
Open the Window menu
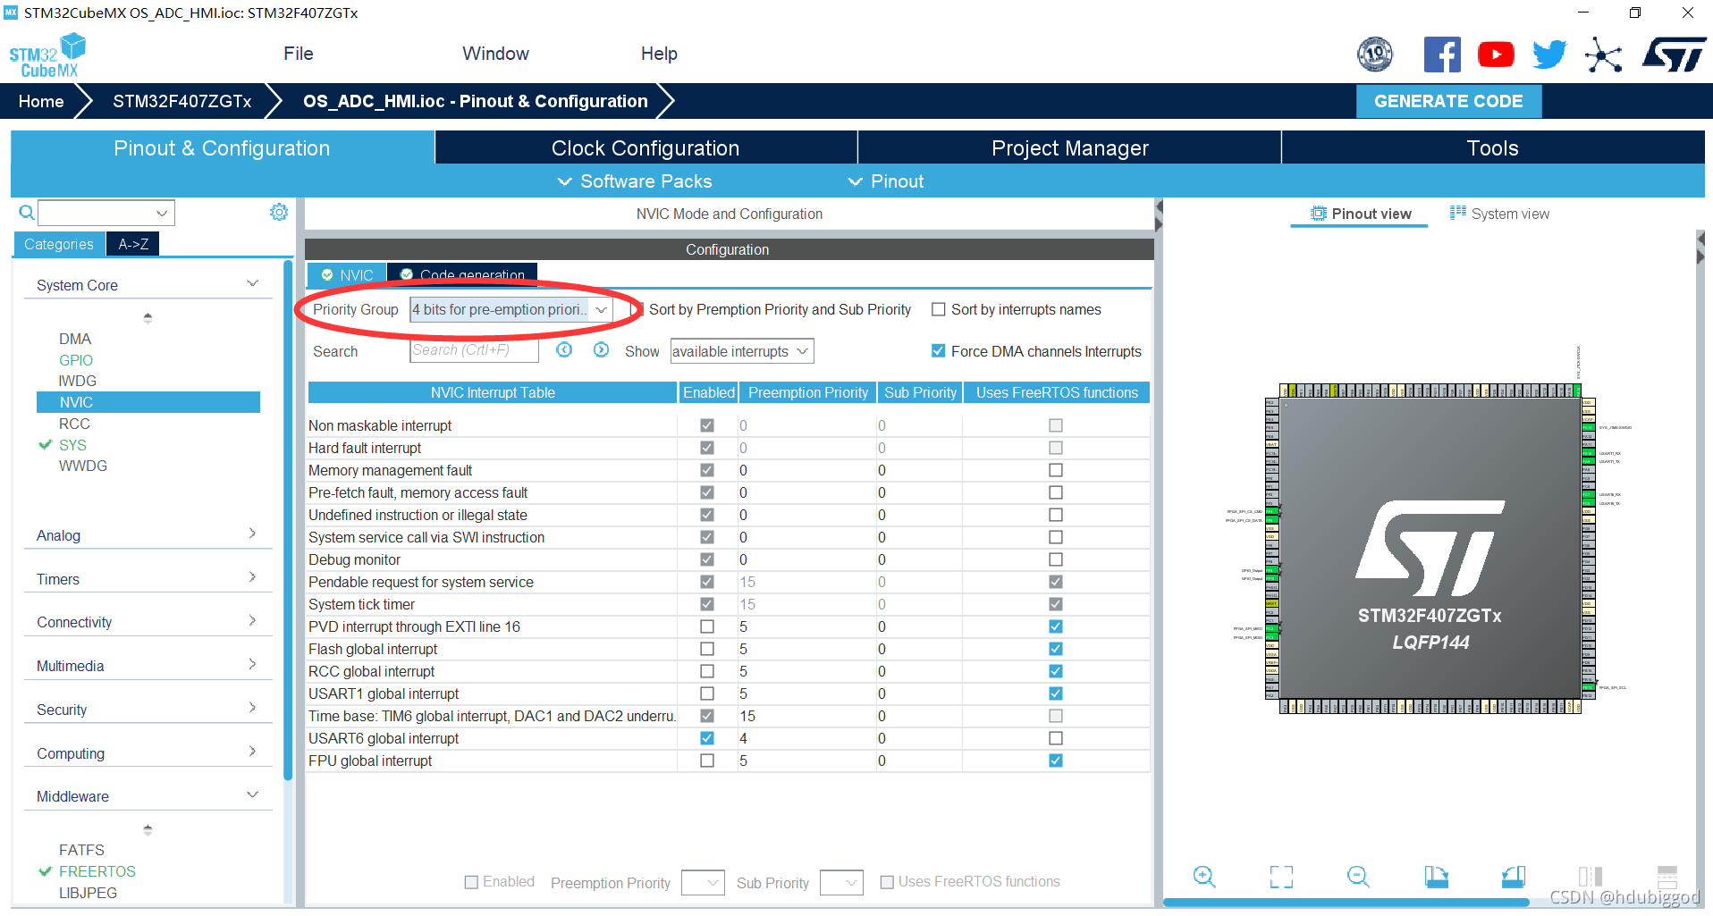tap(495, 54)
